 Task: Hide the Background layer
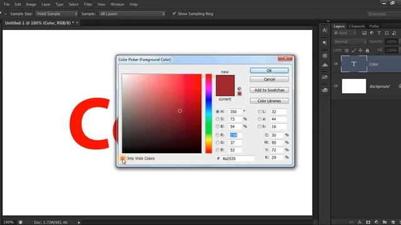(x=336, y=86)
